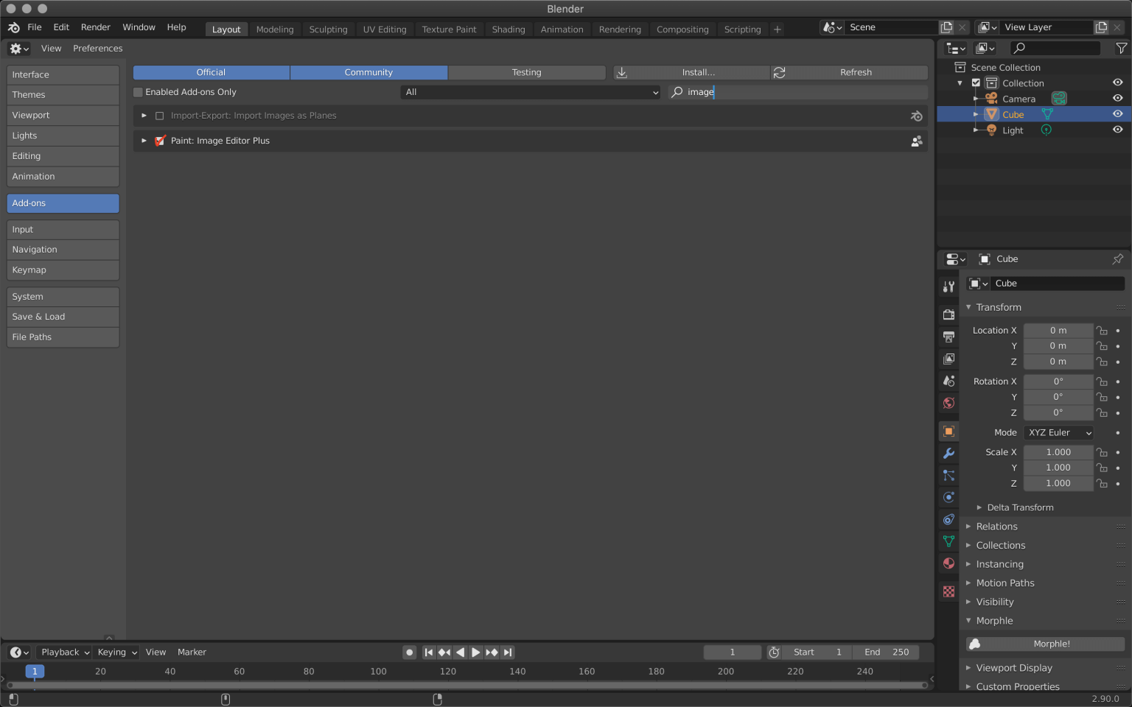Open the Render menu
Screen dimensions: 1132x707
[x=95, y=27]
